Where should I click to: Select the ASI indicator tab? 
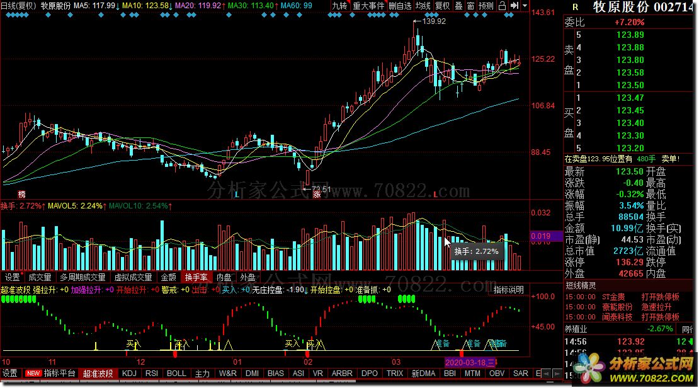[x=298, y=374]
